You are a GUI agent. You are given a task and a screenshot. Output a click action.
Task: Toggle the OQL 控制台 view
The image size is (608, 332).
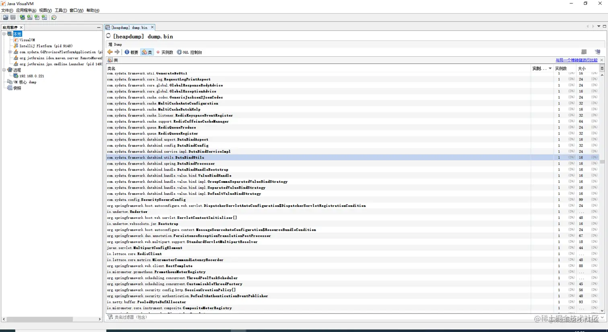(x=189, y=52)
